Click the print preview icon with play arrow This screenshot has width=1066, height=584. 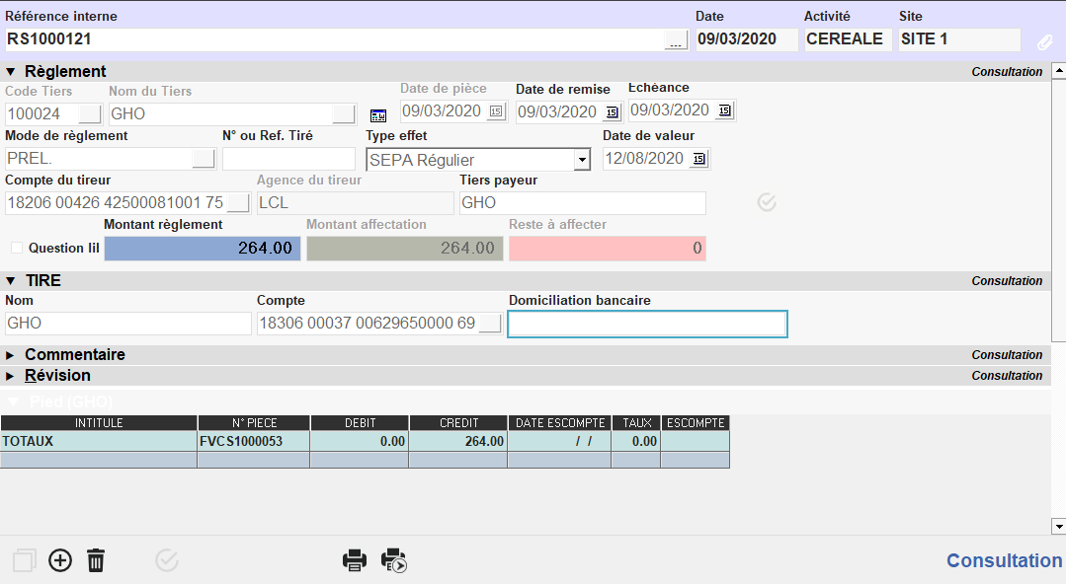click(394, 560)
